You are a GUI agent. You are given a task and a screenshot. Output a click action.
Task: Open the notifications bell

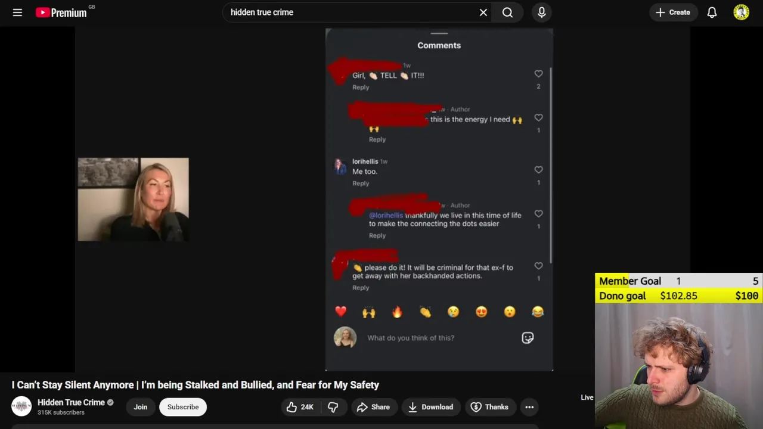712,12
